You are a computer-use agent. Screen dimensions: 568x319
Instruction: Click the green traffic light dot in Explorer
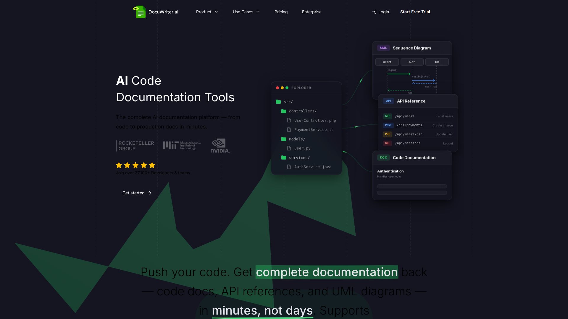[x=287, y=88]
